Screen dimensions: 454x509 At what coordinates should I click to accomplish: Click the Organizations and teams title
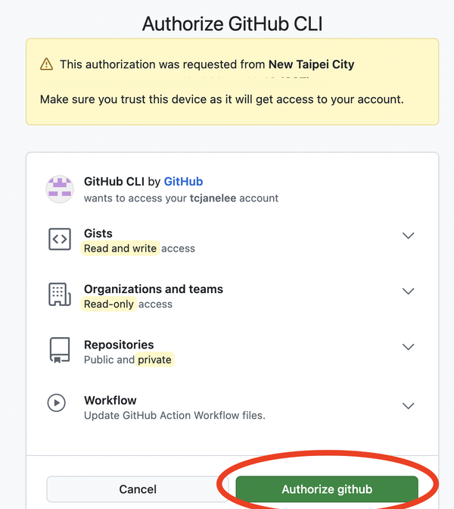pyautogui.click(x=153, y=289)
